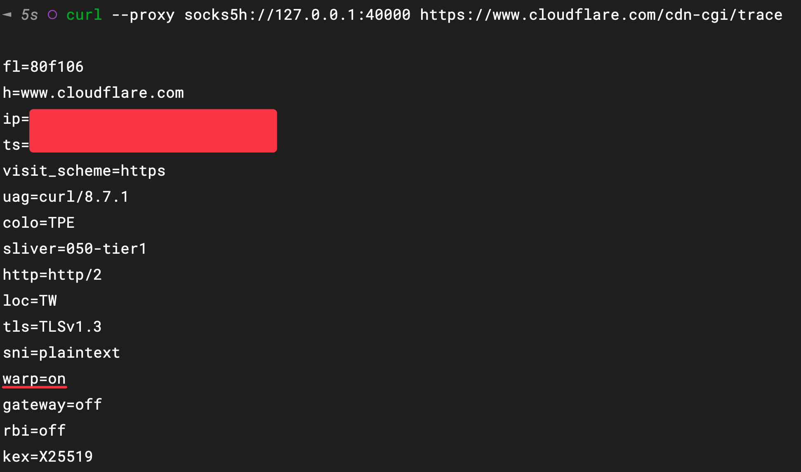Click the gateway=off line
This screenshot has width=801, height=472.
tap(52, 405)
